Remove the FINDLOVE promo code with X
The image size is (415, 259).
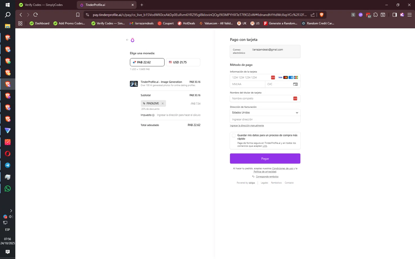163,103
